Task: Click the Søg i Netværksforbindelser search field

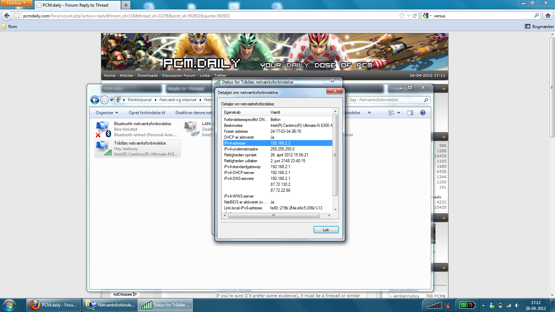Action: (x=386, y=100)
